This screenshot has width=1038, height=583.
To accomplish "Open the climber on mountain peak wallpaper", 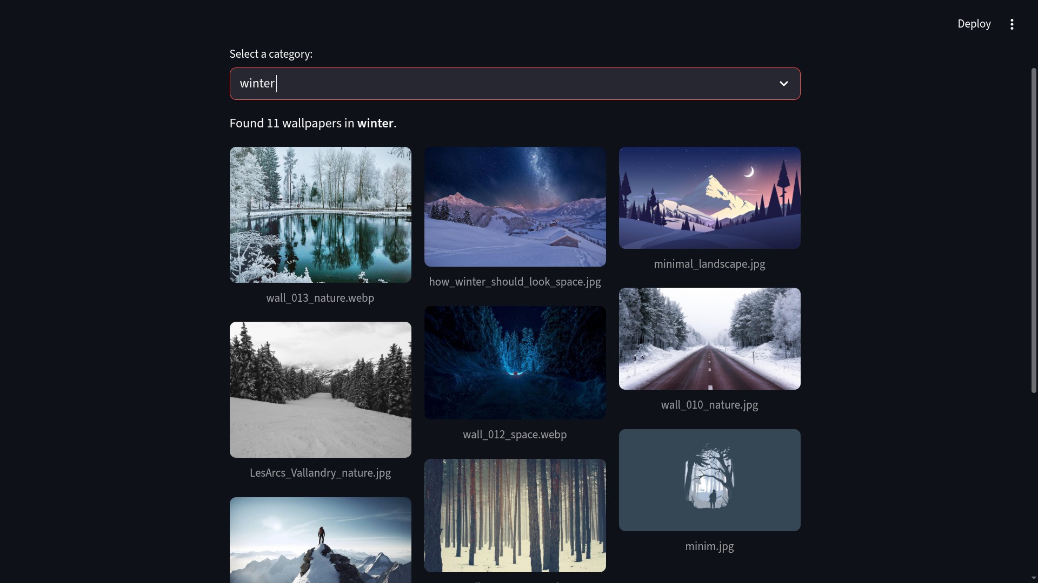I will [x=320, y=540].
